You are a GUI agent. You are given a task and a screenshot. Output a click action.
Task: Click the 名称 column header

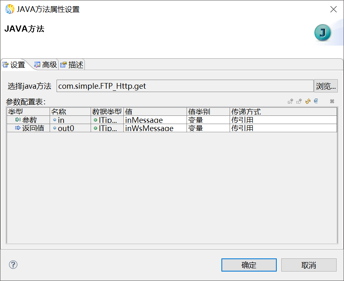pyautogui.click(x=71, y=111)
